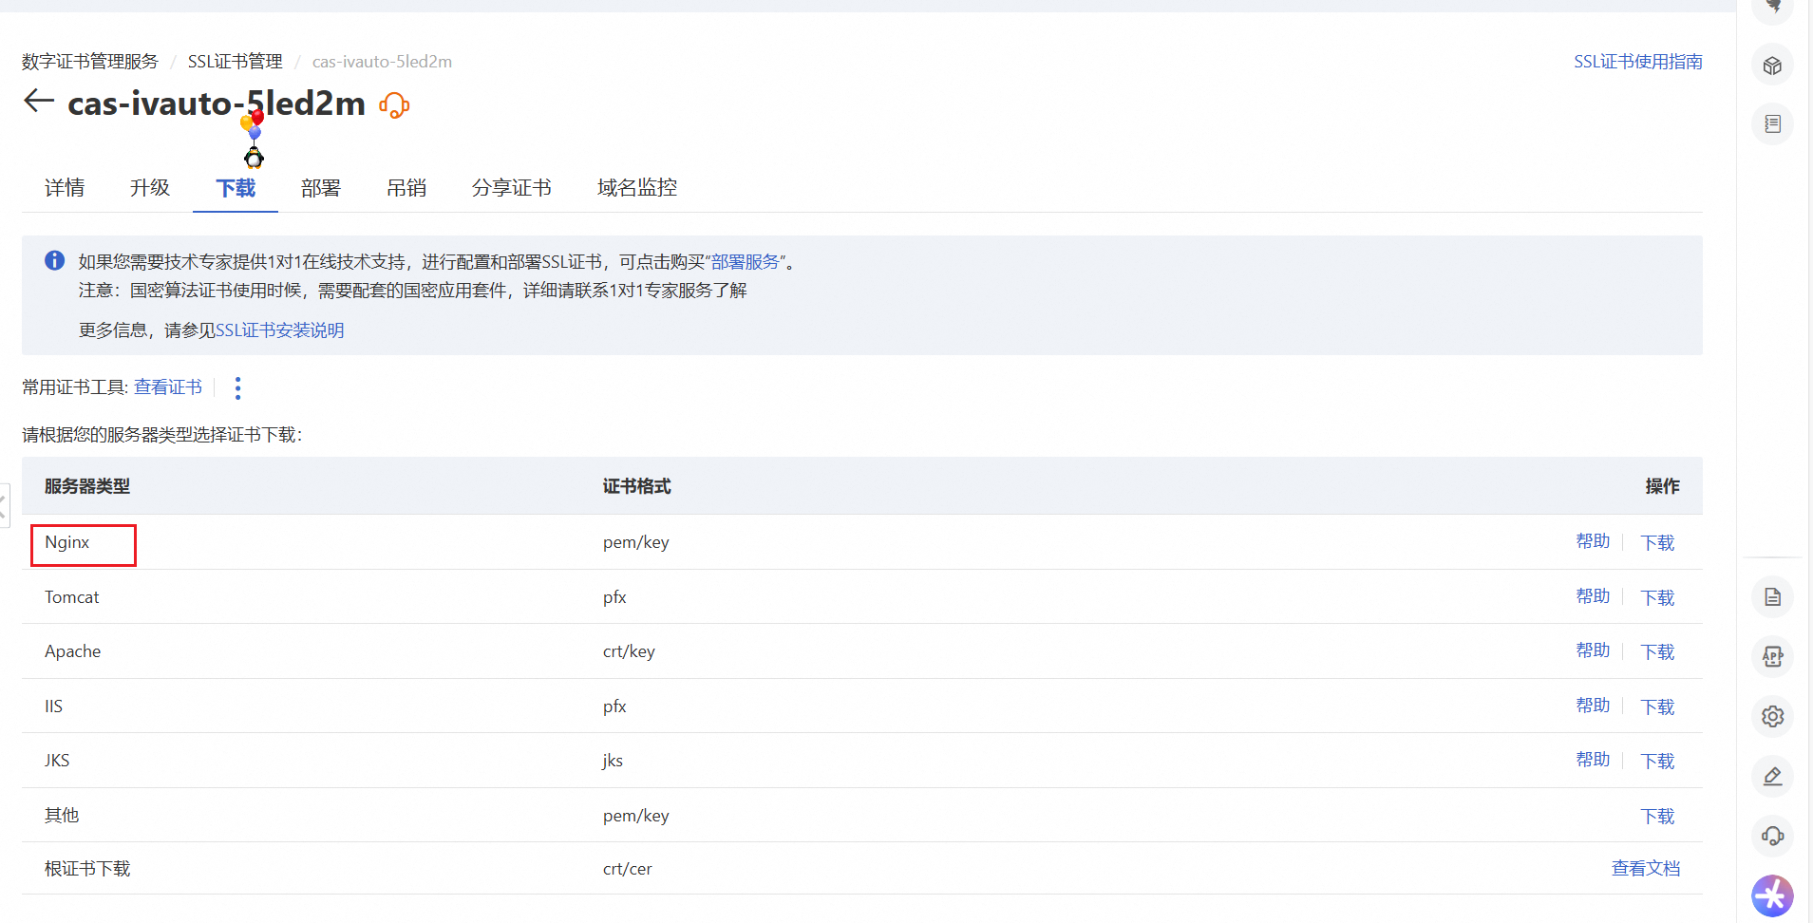
Task: Click the pencil edit icon in right sidebar
Action: (1772, 777)
